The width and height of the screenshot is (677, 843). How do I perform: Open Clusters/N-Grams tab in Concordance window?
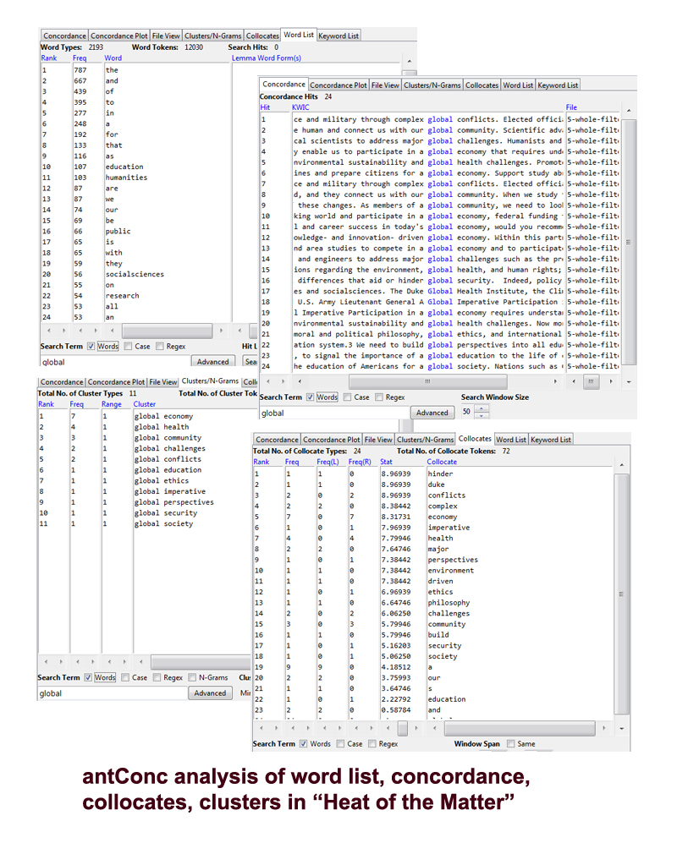point(432,85)
